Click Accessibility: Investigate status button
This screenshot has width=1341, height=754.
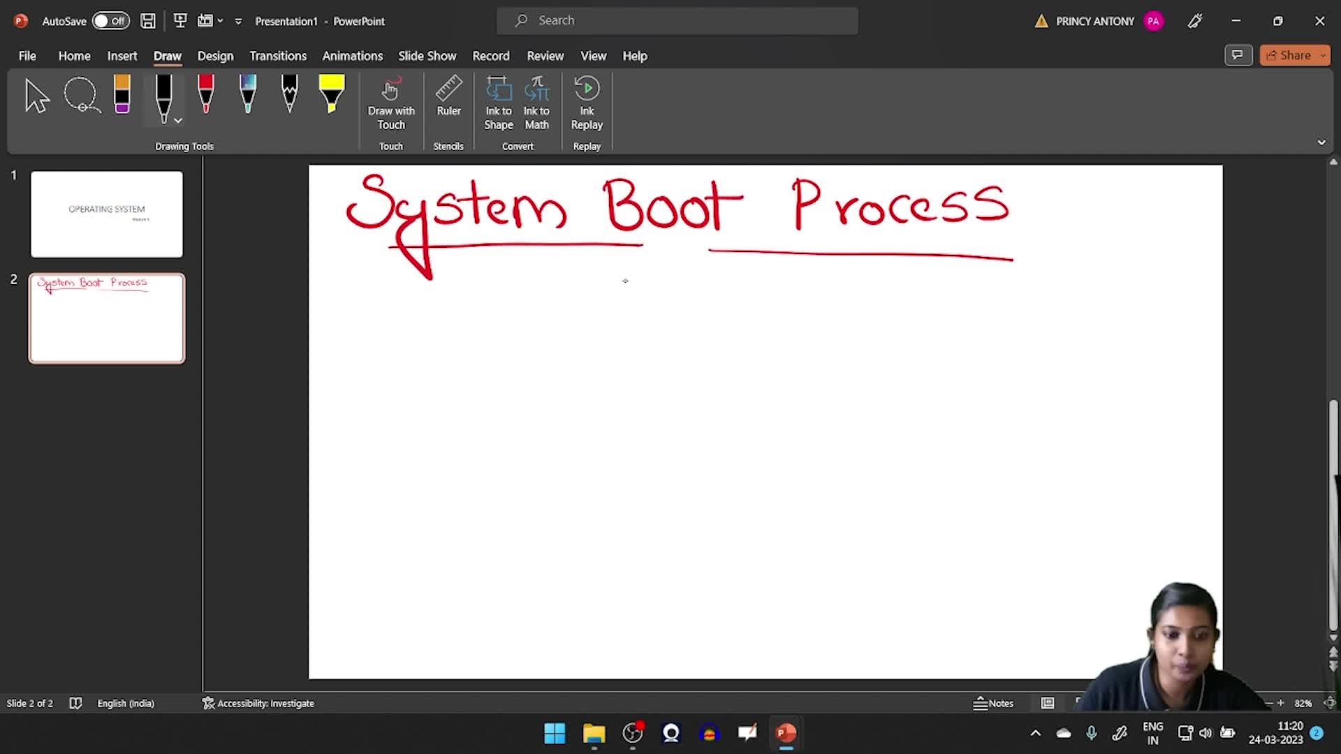(x=258, y=703)
